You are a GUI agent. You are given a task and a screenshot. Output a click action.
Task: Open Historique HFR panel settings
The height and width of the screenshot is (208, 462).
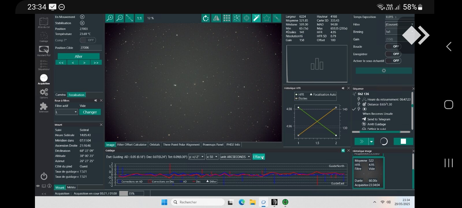click(343, 88)
